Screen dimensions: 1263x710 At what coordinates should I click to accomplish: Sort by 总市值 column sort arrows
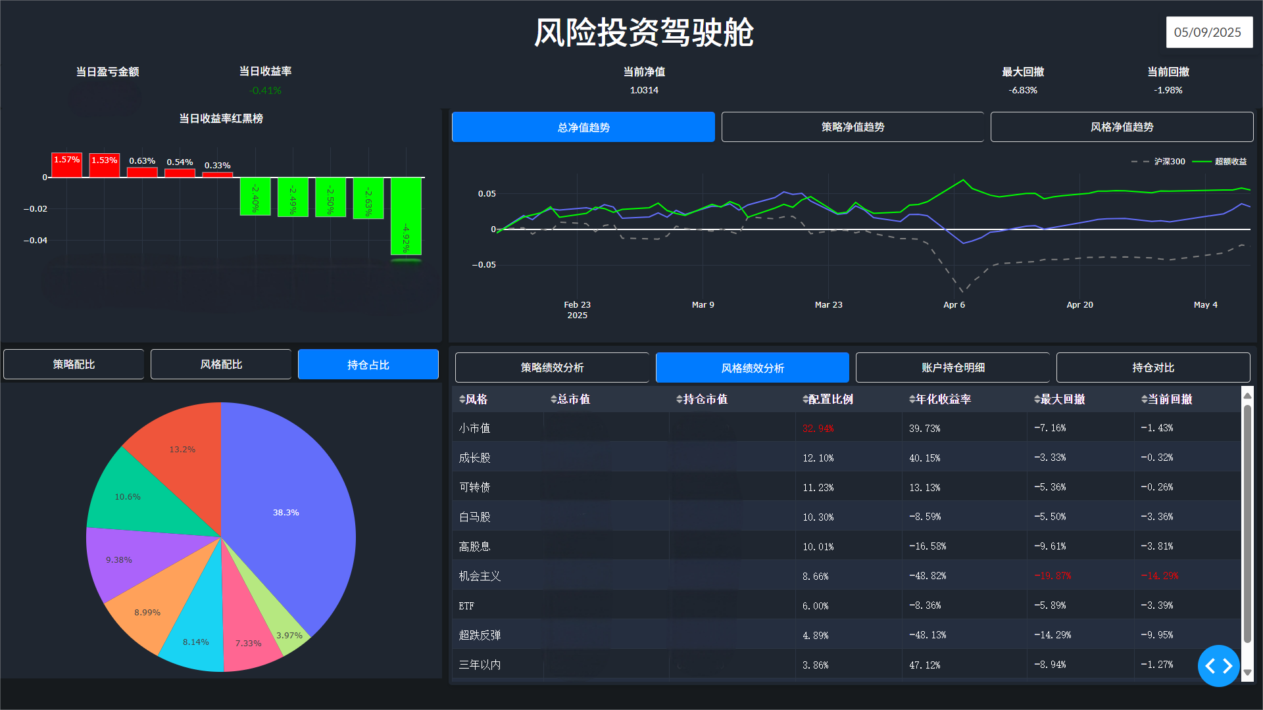click(554, 400)
